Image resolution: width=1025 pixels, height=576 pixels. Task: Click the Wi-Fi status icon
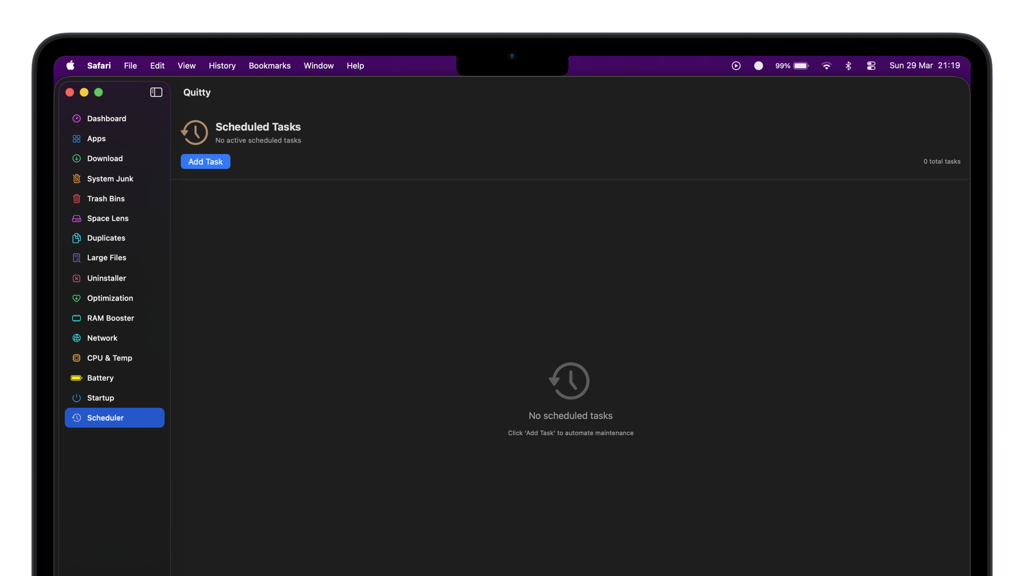pyautogui.click(x=826, y=66)
